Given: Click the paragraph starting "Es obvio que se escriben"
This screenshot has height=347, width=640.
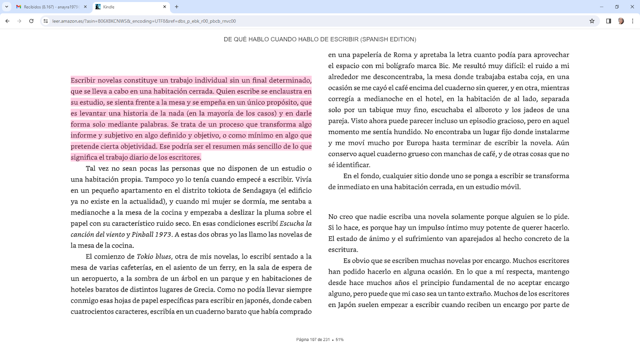Looking at the screenshot, I should (x=449, y=283).
